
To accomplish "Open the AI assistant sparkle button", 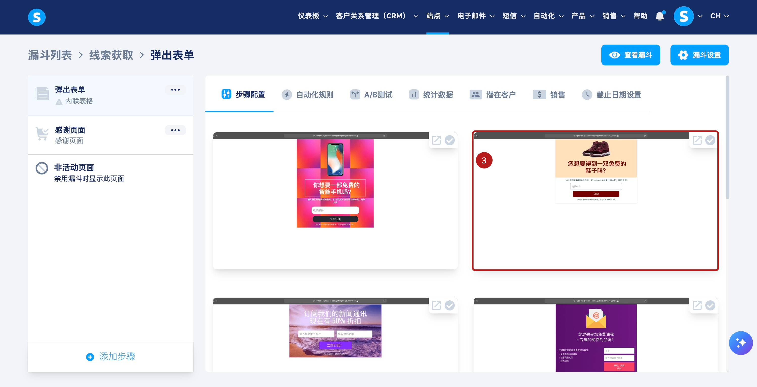I will point(741,343).
